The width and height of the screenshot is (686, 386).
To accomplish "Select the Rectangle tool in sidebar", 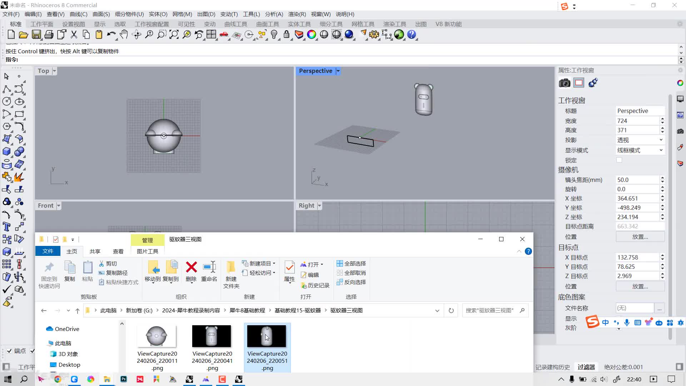I will pos(19,114).
